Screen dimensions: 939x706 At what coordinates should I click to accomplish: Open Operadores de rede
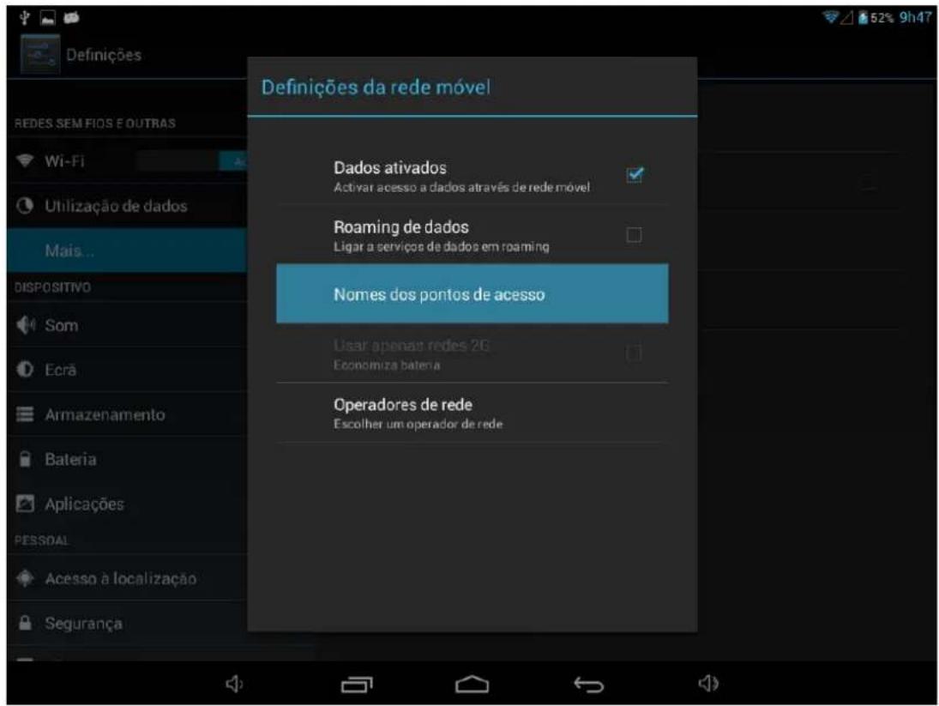[x=472, y=413]
